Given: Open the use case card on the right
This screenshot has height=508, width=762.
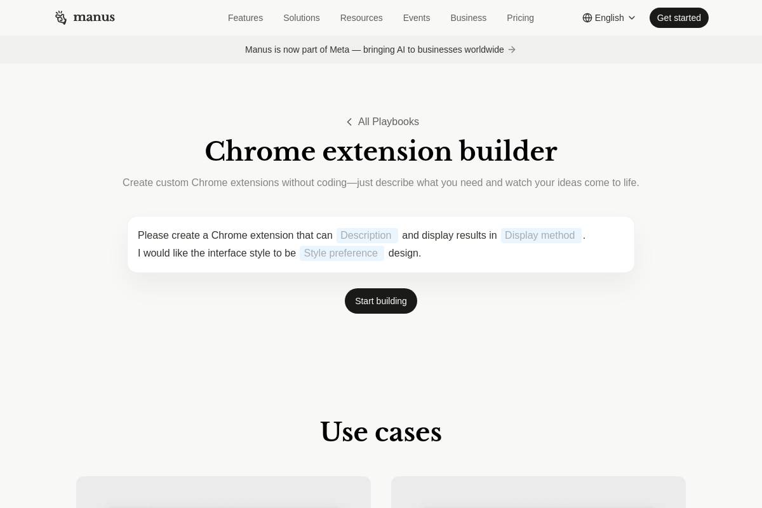Looking at the screenshot, I should click(538, 492).
